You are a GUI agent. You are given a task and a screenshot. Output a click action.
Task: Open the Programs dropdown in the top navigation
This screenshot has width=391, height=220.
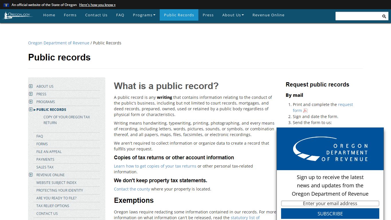point(144,15)
